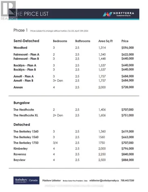Open the mlidbetter@sothebysrealty.ca email link
The image size is (148, 192).
(x=104, y=180)
